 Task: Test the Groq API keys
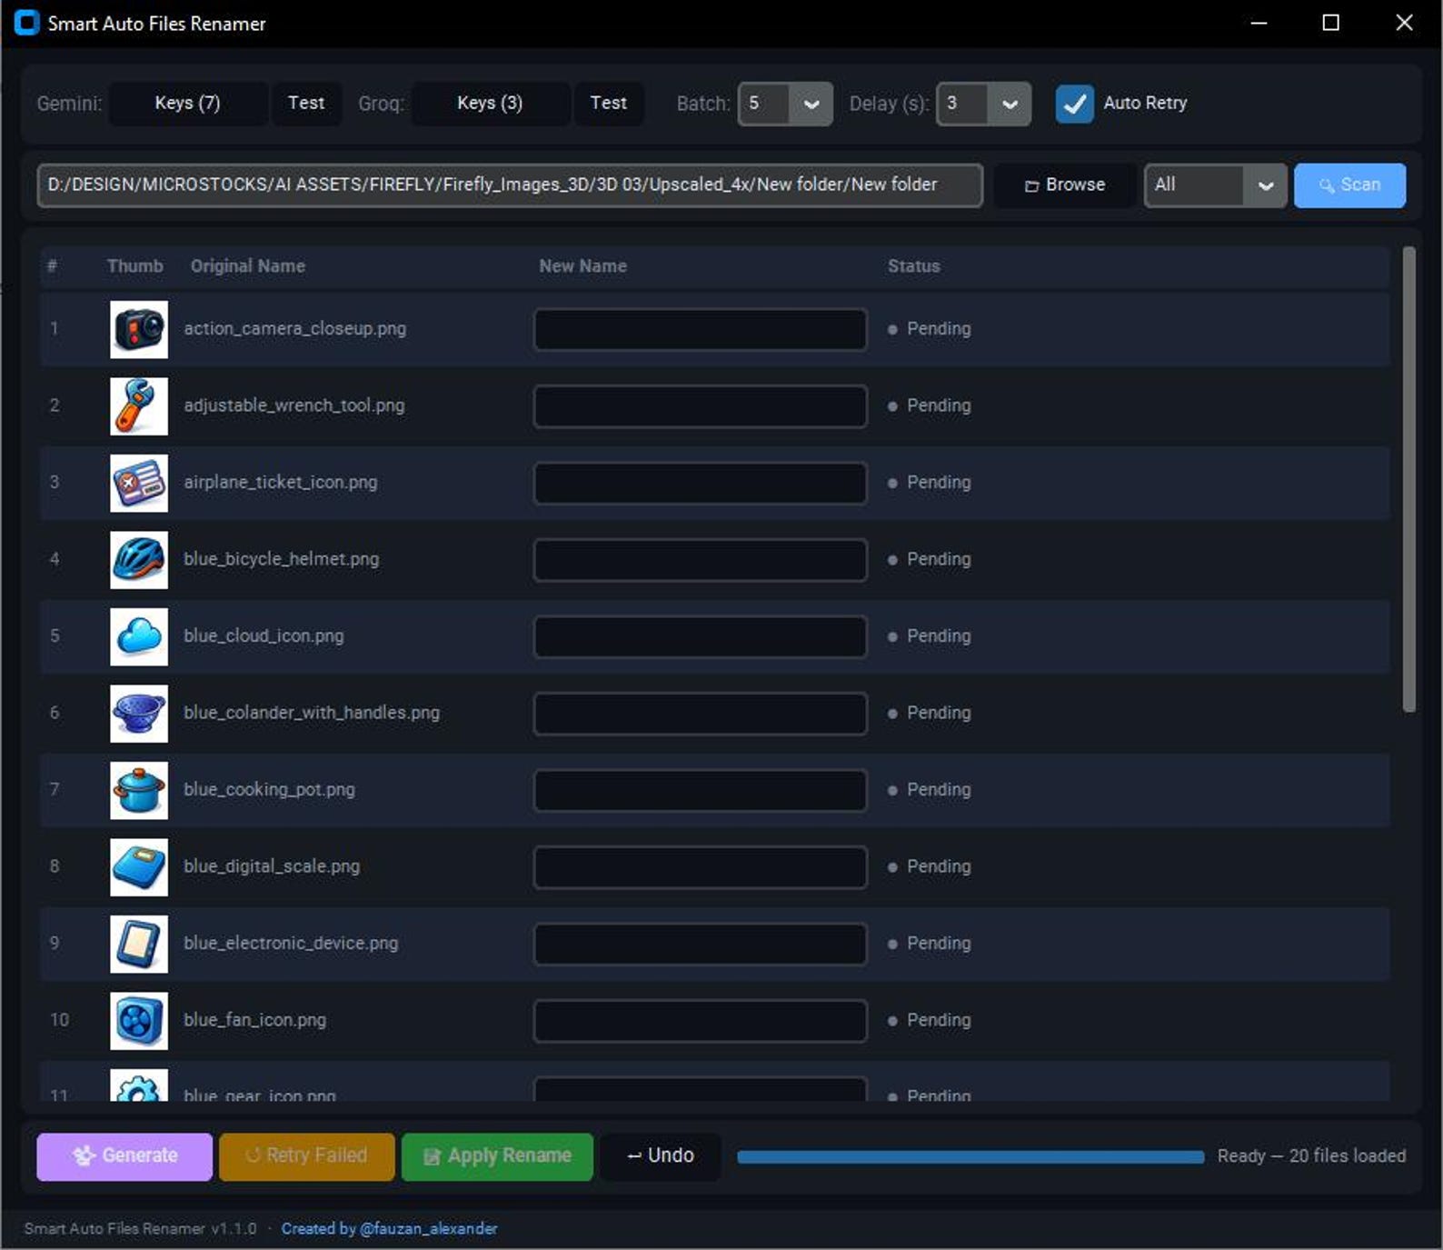pos(609,104)
